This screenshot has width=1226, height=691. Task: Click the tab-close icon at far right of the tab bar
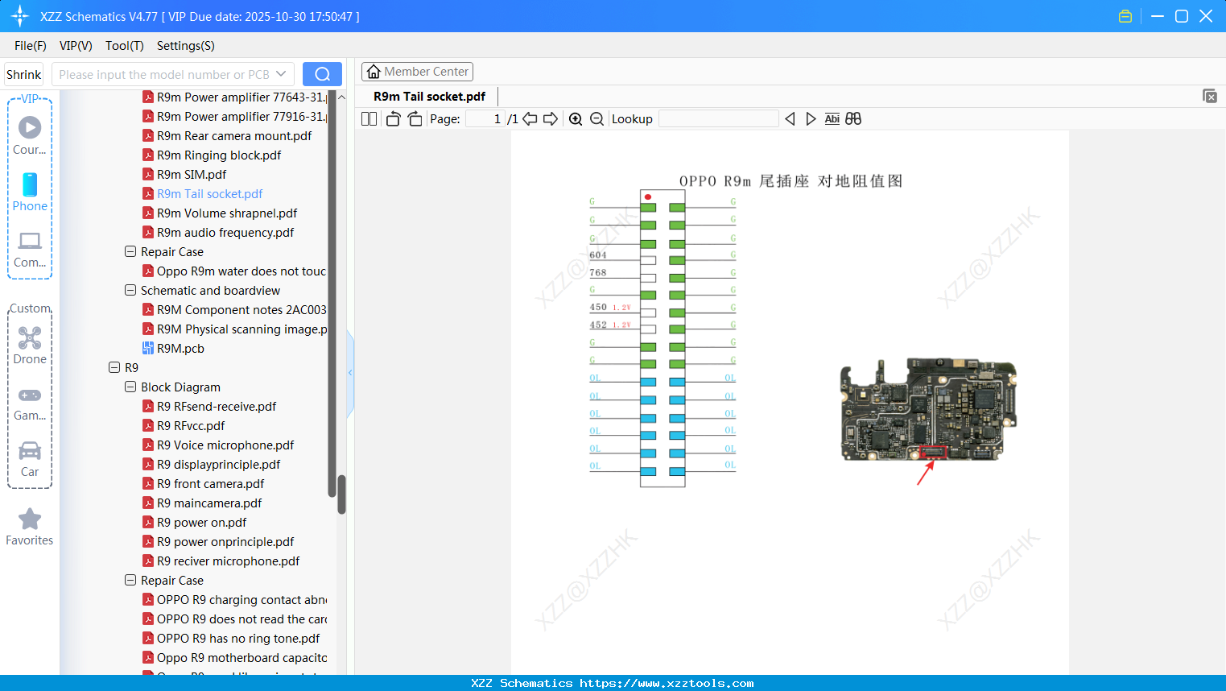coord(1209,96)
